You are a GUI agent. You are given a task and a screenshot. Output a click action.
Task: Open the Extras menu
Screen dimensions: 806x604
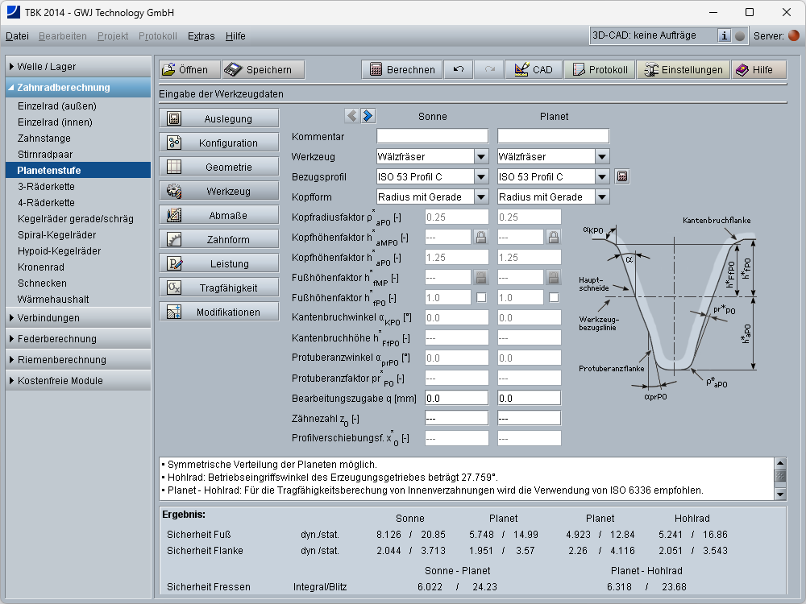click(x=201, y=36)
